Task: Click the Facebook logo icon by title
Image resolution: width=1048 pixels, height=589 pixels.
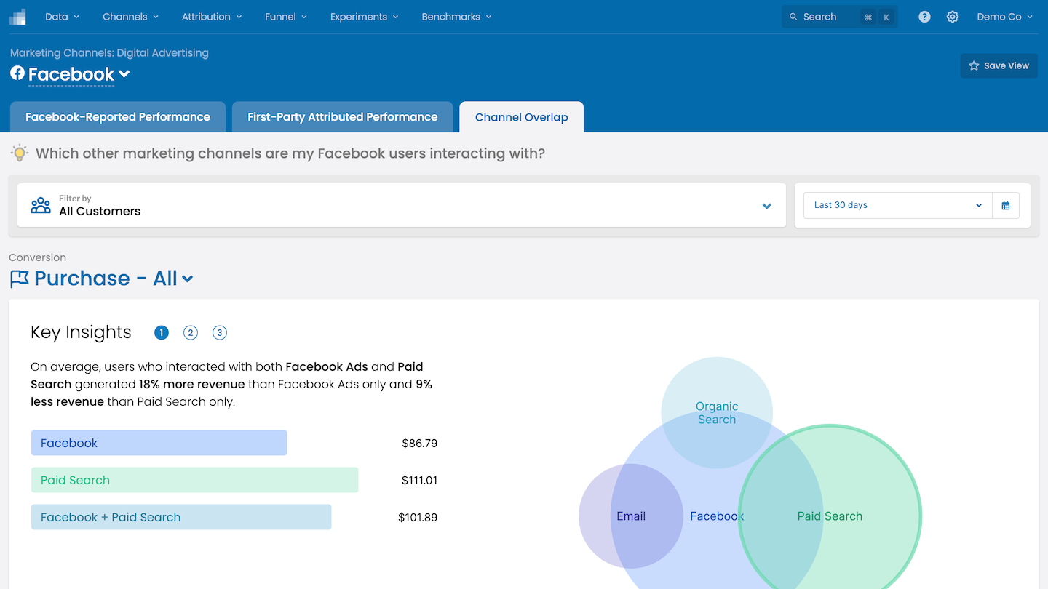Action: pos(17,73)
